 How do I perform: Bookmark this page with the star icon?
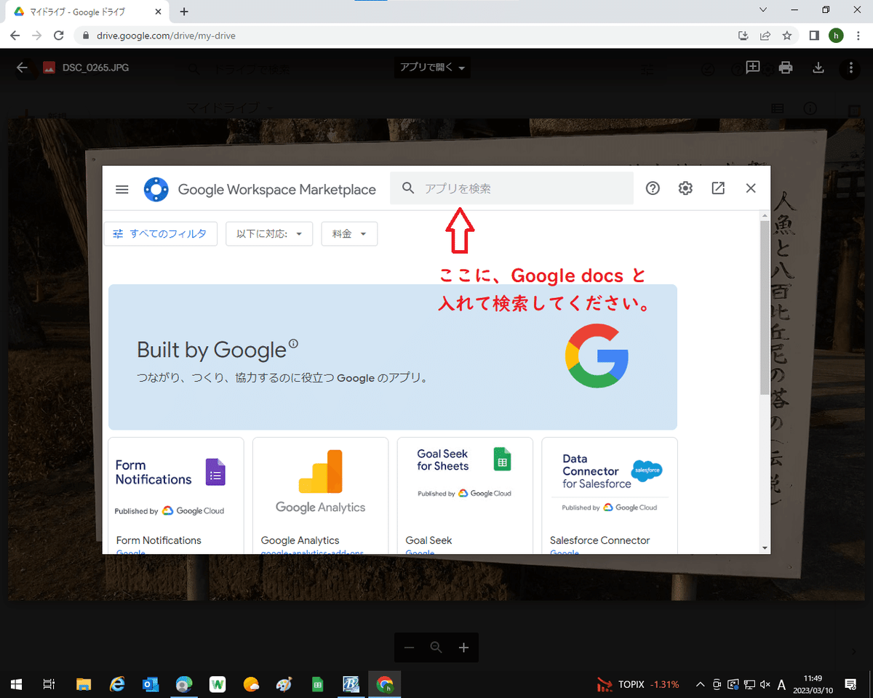786,35
